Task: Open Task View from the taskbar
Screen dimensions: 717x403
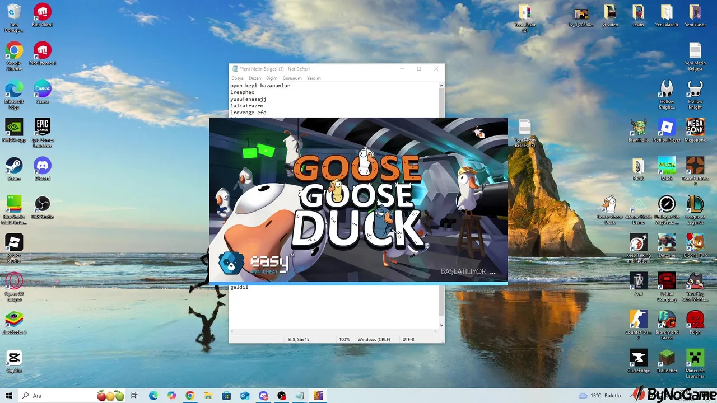Action: tap(134, 396)
